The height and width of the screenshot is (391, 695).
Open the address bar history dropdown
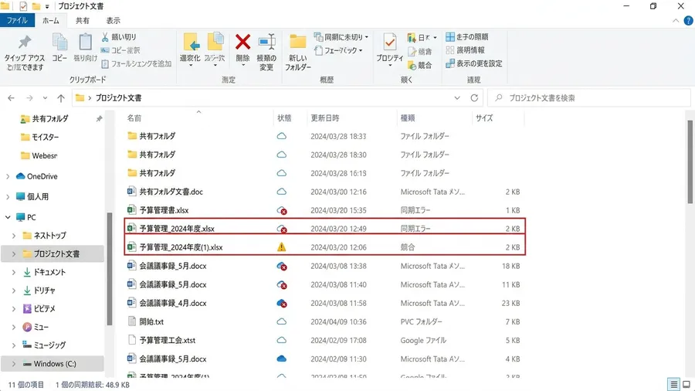pyautogui.click(x=457, y=98)
